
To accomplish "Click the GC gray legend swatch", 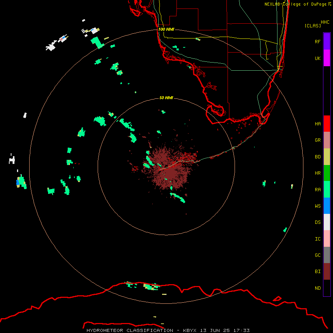I will (x=327, y=255).
